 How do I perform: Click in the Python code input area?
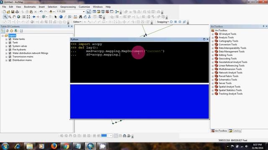[x=139, y=62]
